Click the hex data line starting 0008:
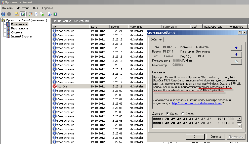Image resolution: width=249 pixels, height=144 pixels. click(x=193, y=123)
